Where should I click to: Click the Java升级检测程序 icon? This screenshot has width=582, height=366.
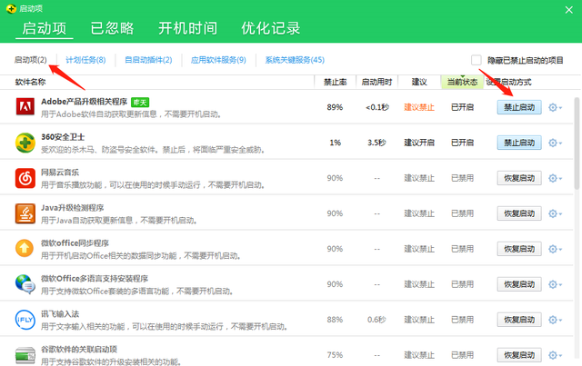click(25, 213)
